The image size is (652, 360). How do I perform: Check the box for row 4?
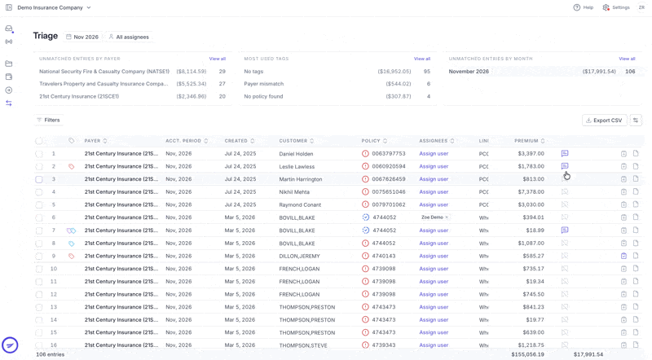coord(39,192)
